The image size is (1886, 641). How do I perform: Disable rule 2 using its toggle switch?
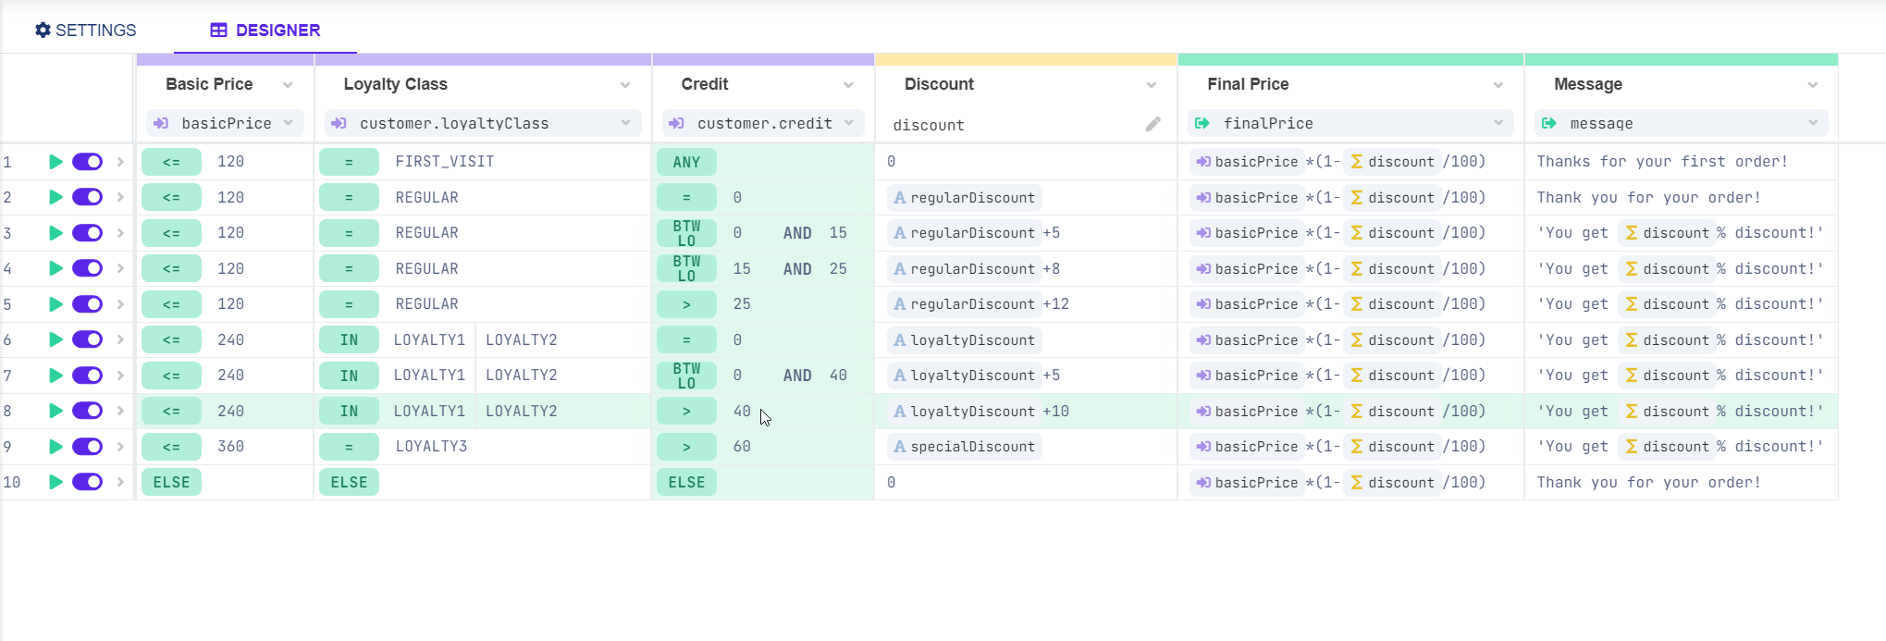click(x=88, y=197)
